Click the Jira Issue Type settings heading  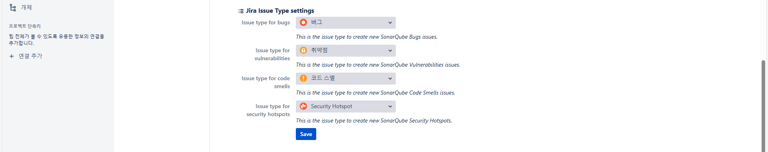(280, 11)
